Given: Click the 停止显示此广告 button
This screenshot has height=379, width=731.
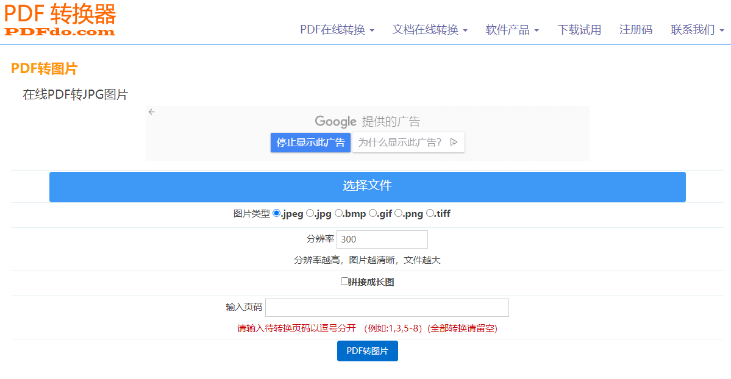Looking at the screenshot, I should (x=310, y=143).
